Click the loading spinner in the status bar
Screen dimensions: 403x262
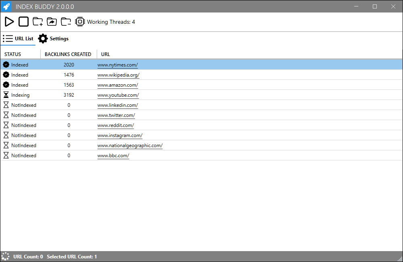(5, 256)
